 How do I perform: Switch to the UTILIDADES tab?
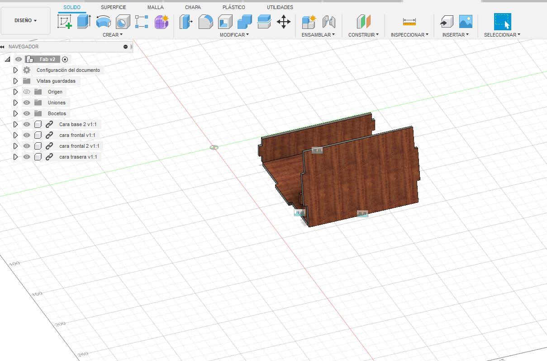click(x=280, y=7)
